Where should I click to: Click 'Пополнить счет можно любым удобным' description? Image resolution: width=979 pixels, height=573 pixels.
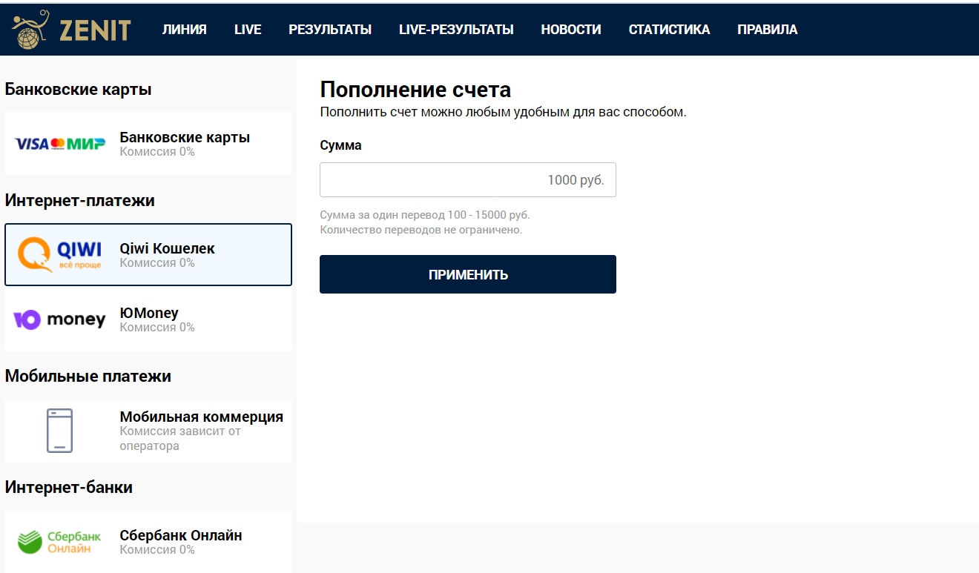pyautogui.click(x=504, y=112)
